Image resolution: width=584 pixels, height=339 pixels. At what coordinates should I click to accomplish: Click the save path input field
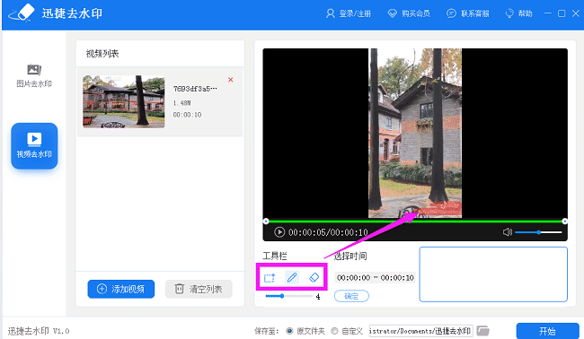tap(420, 331)
